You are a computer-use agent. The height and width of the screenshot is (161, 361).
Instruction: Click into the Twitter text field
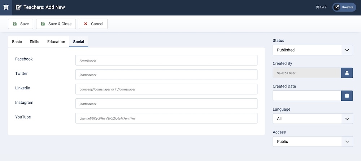pos(166,75)
